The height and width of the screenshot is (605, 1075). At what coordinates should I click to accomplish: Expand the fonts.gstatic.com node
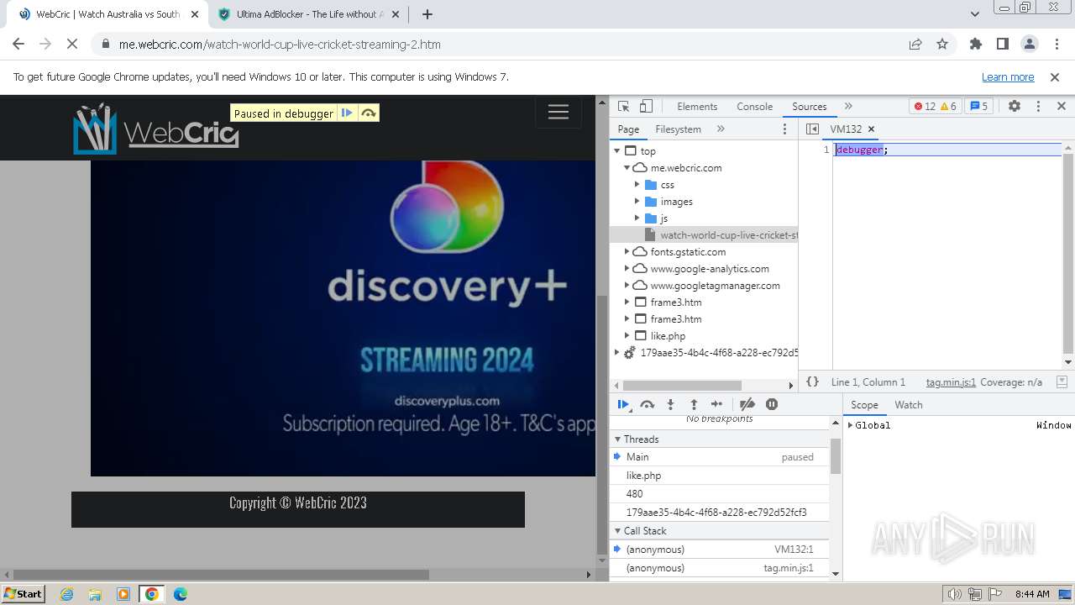coord(627,252)
